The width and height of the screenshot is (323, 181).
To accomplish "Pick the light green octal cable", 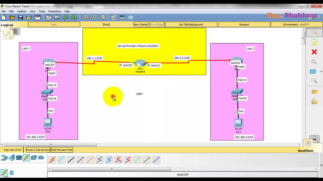I will 137,160.
